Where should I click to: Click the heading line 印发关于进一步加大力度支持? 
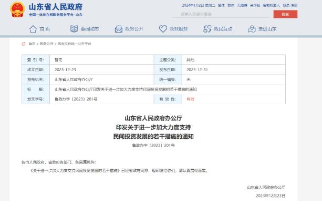click(153, 127)
